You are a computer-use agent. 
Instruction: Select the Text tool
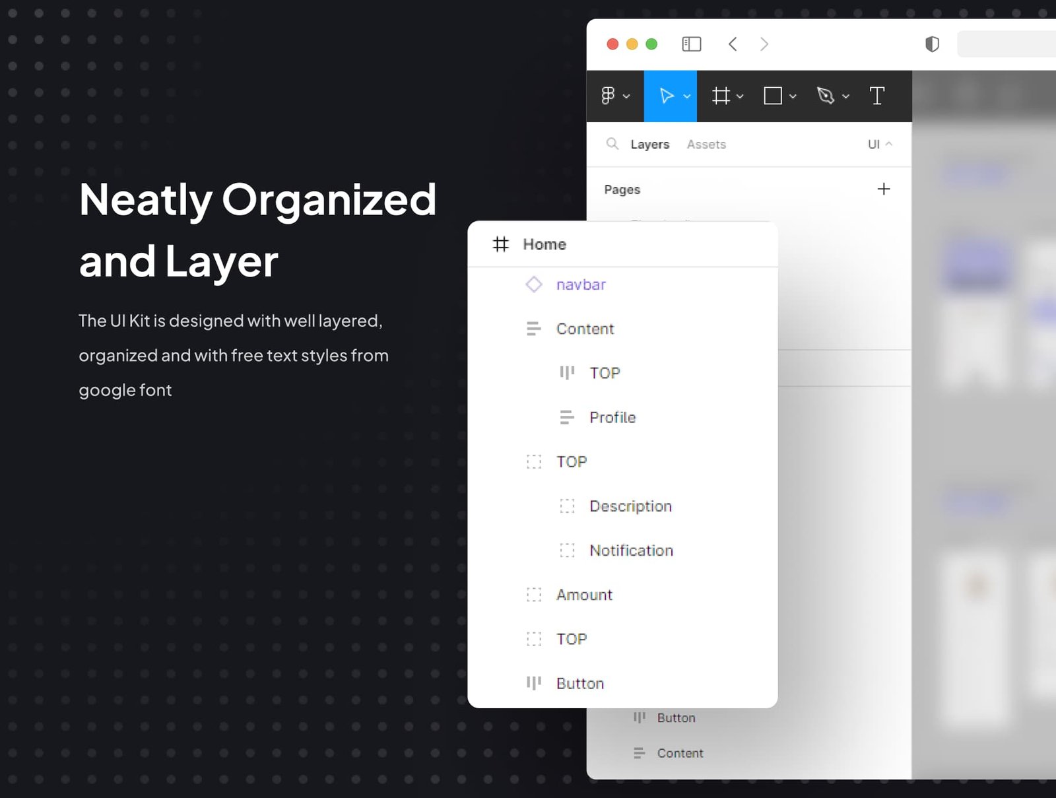(876, 96)
